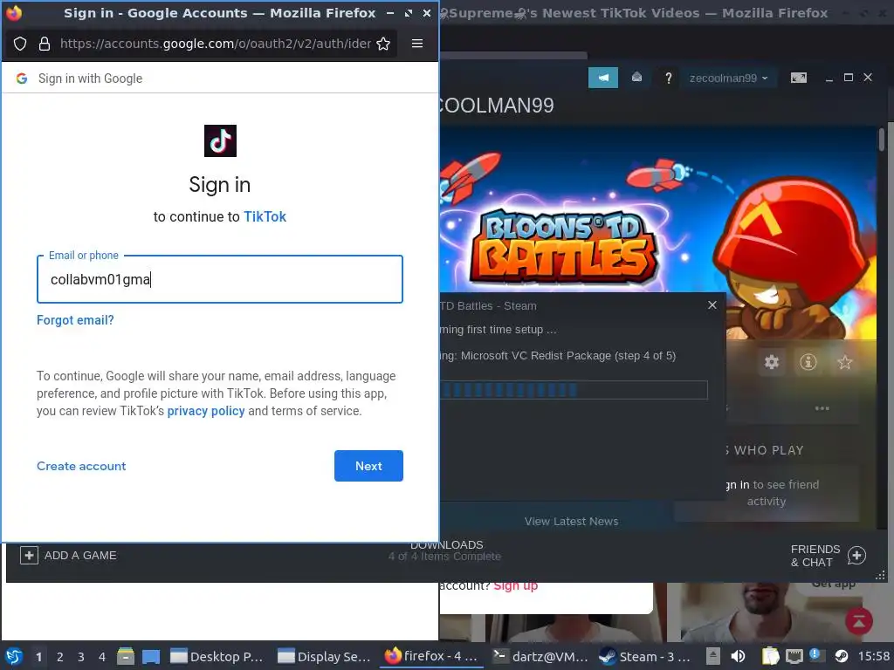Bookmark page with the star icon

point(384,44)
